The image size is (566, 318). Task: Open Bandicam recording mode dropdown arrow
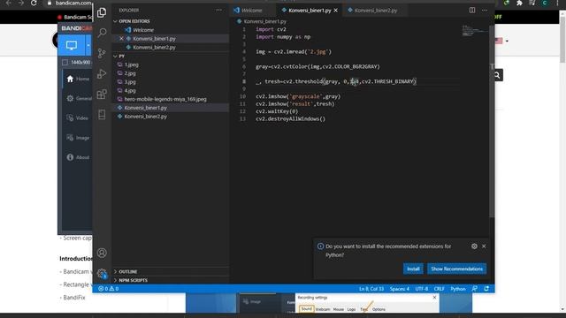click(x=88, y=45)
